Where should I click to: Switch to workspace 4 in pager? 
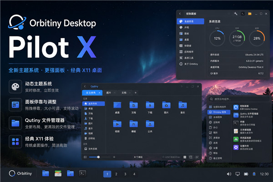click(x=134, y=174)
